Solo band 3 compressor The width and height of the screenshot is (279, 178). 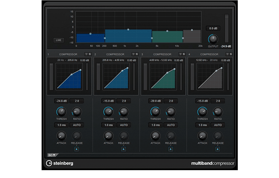[x=184, y=54]
